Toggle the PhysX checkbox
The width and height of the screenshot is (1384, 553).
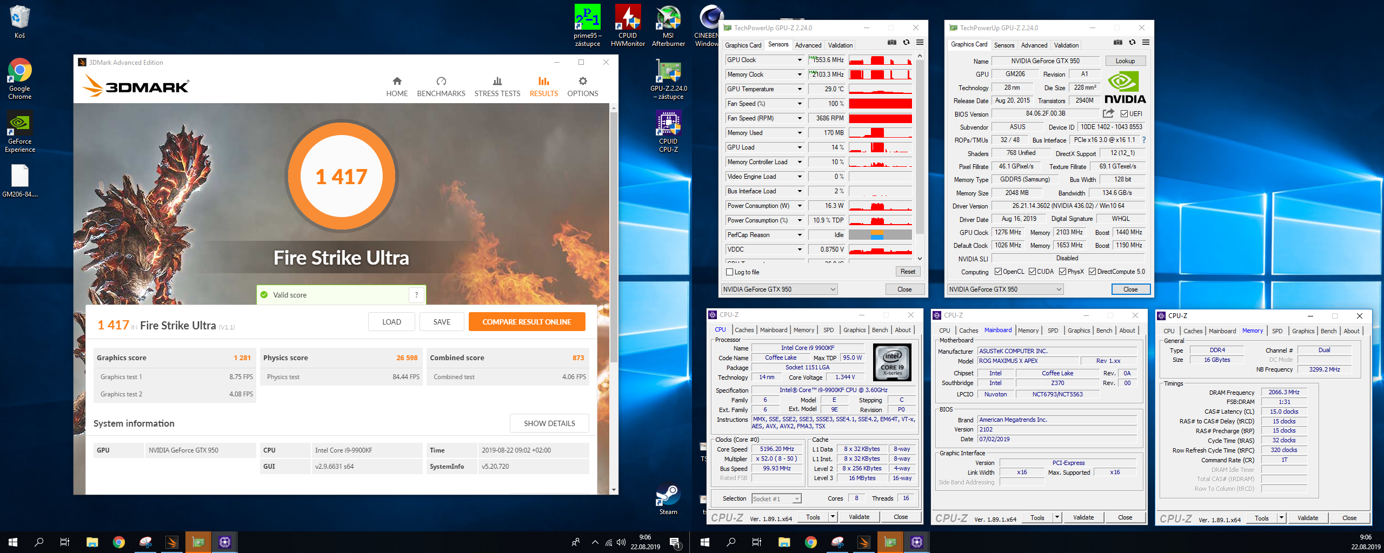tap(1063, 272)
